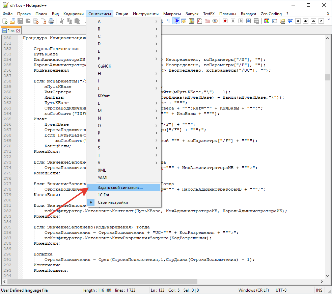This screenshot has width=332, height=294.
Task: Click the Print toolbar icon
Action: tap(51, 21)
